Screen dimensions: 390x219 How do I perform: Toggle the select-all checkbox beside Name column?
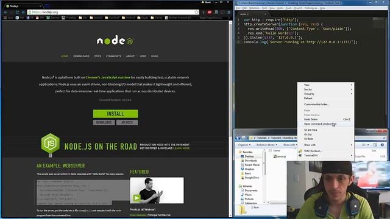click(x=270, y=151)
